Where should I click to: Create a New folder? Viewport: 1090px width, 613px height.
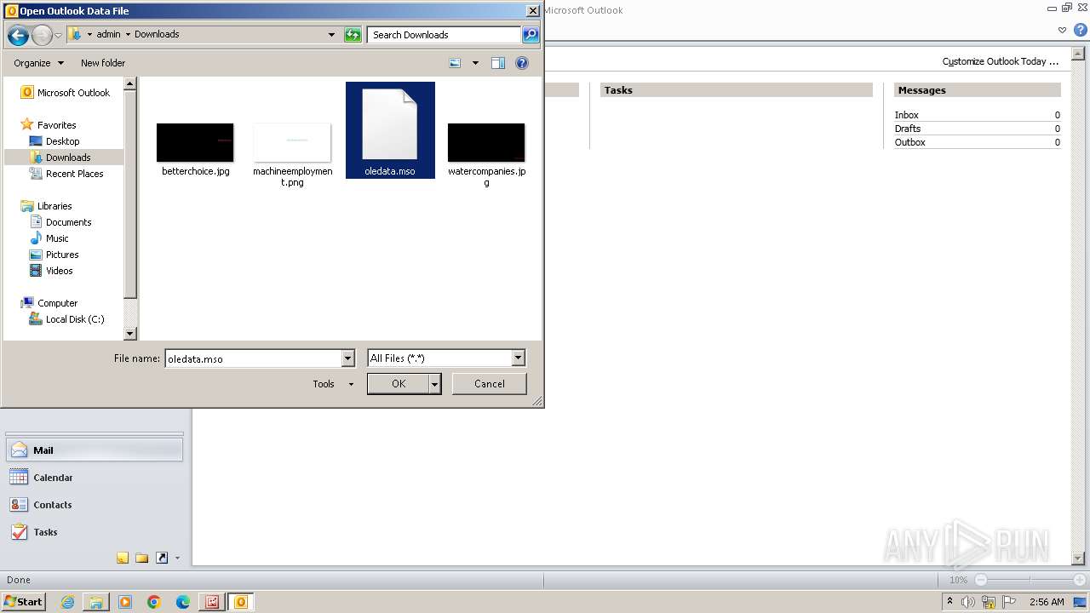(x=103, y=63)
